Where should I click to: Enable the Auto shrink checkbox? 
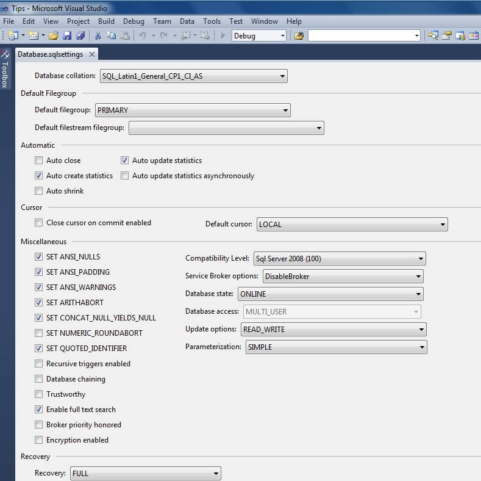38,190
